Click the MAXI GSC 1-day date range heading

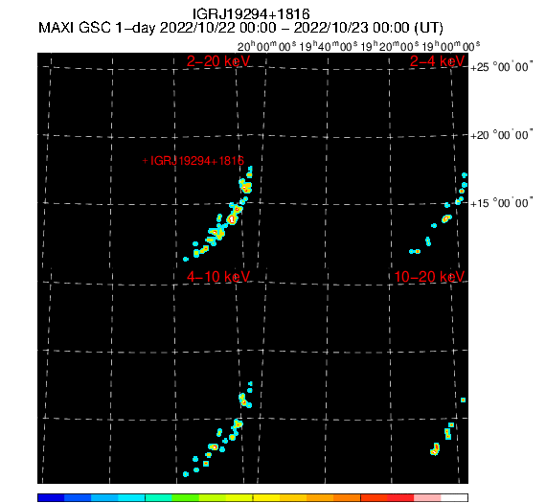tap(240, 28)
